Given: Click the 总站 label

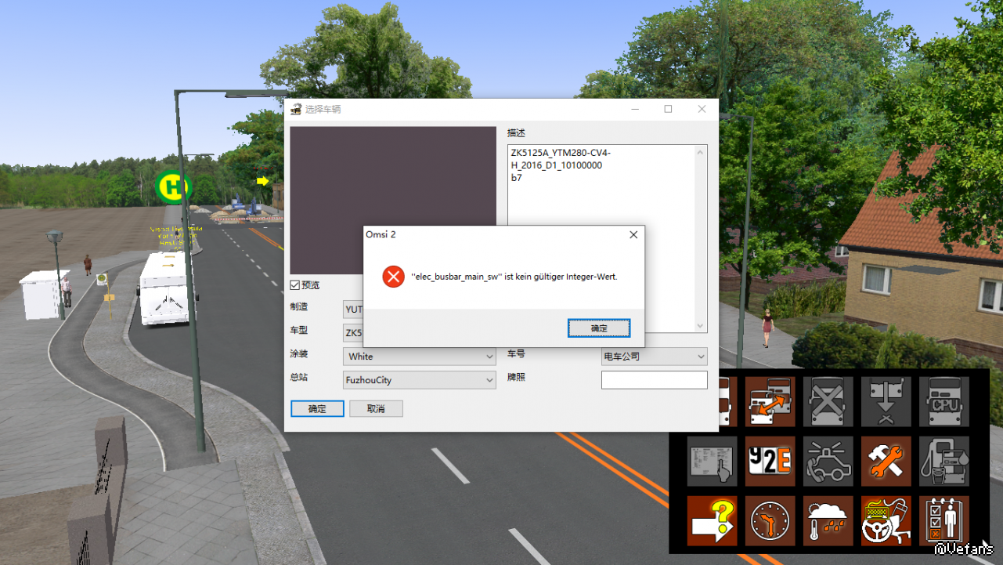Looking at the screenshot, I should (x=299, y=378).
